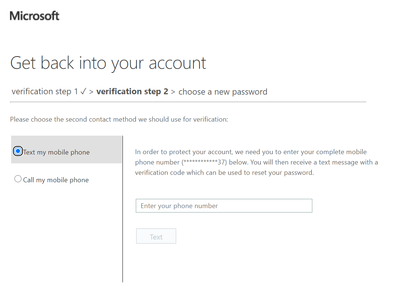Click the Text button to send verification code
The height and width of the screenshot is (292, 420).
pyautogui.click(x=156, y=236)
